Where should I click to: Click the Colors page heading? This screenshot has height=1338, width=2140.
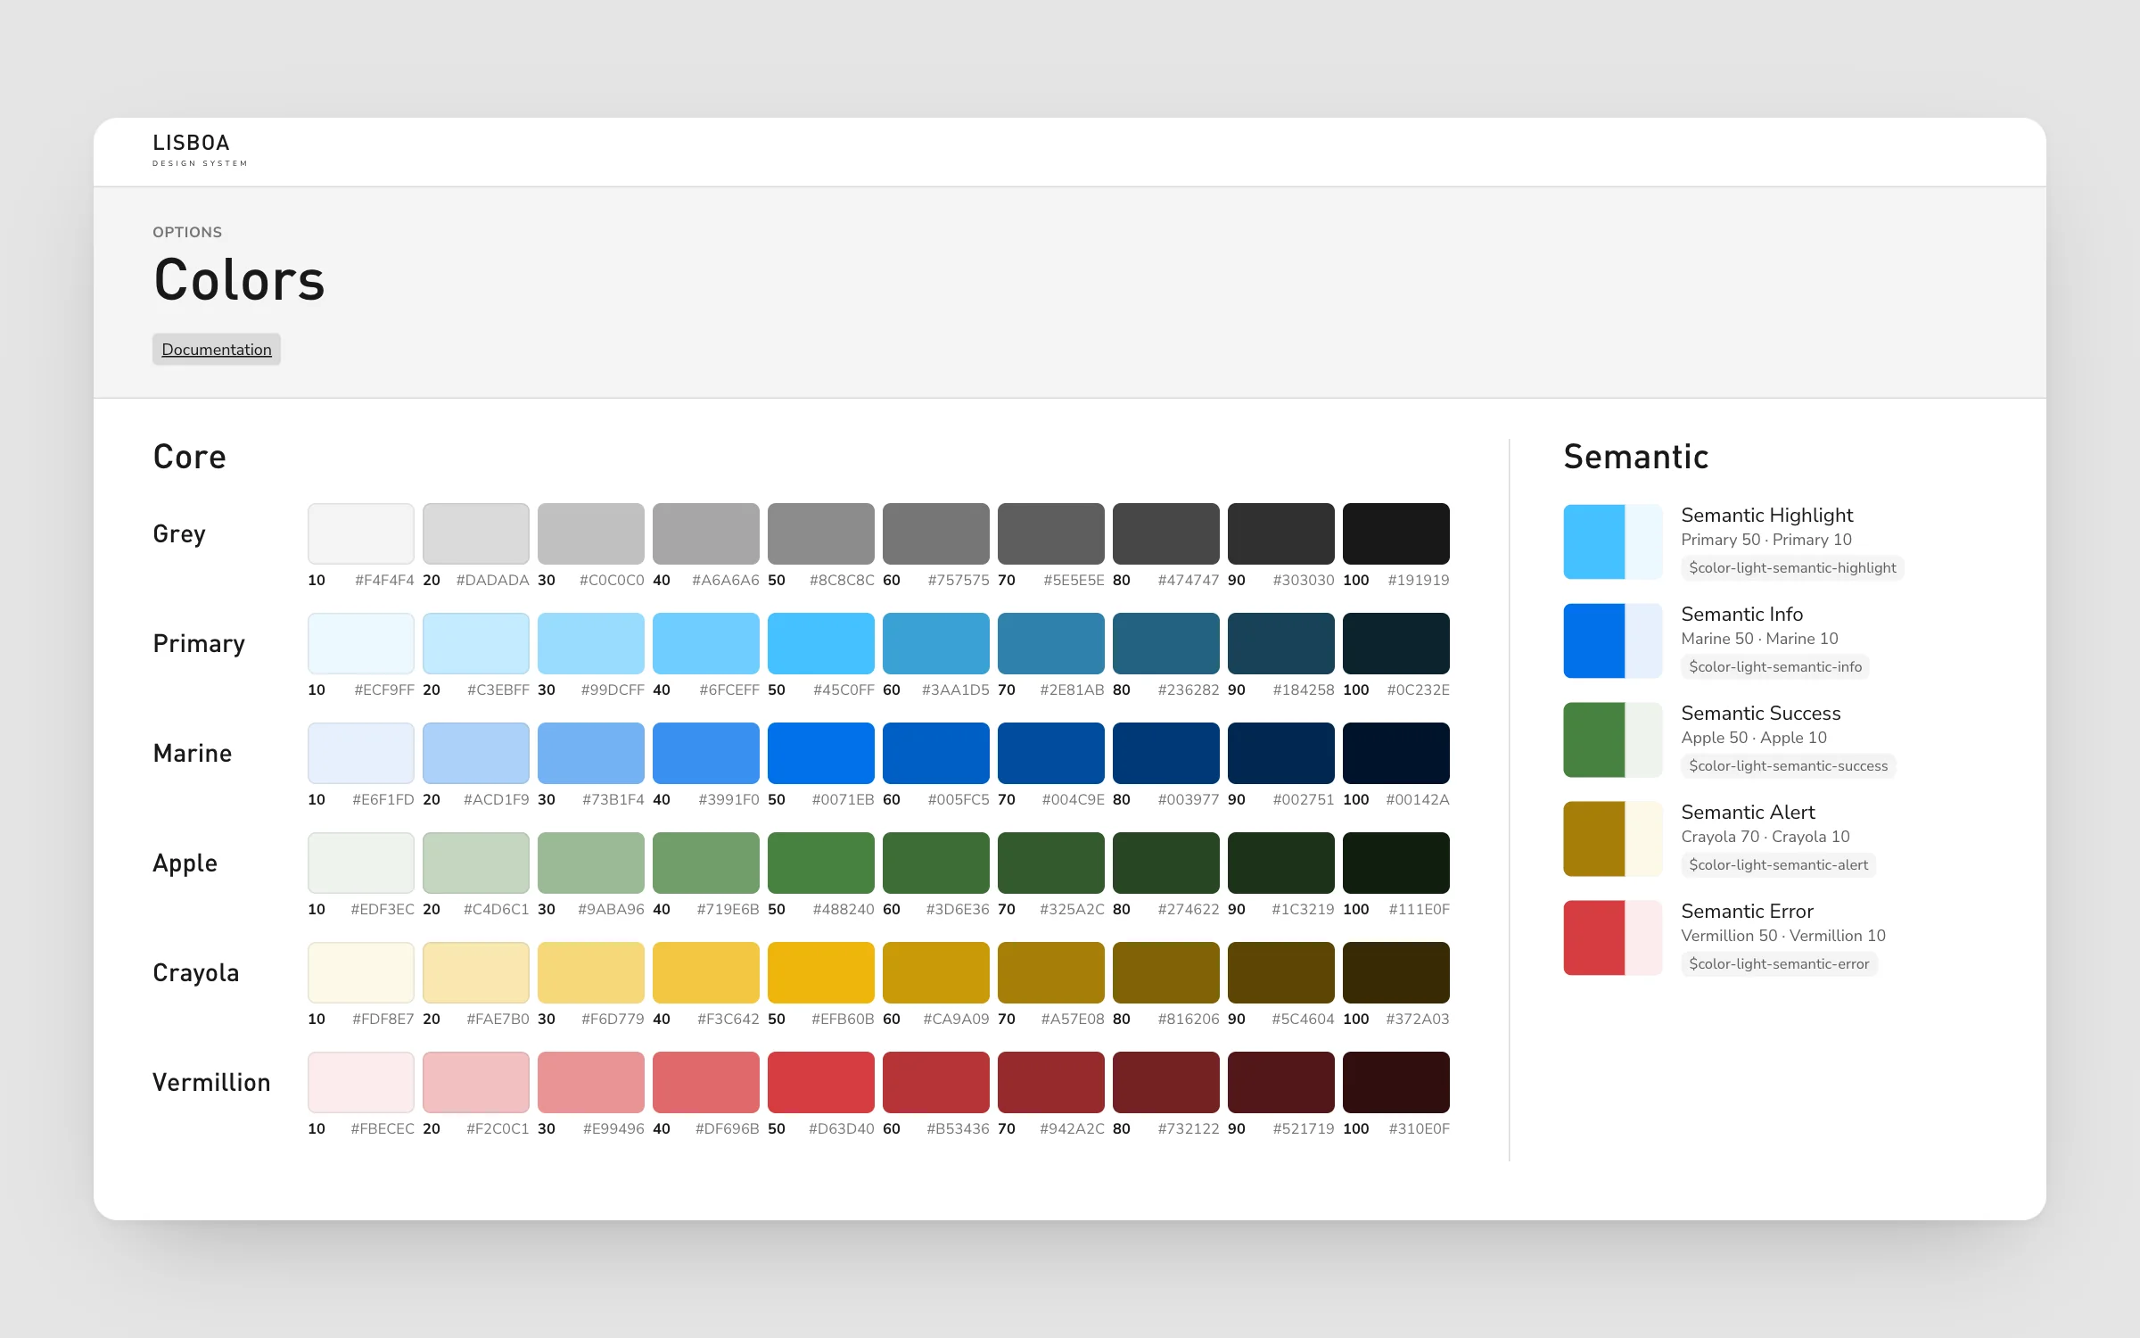tap(239, 280)
